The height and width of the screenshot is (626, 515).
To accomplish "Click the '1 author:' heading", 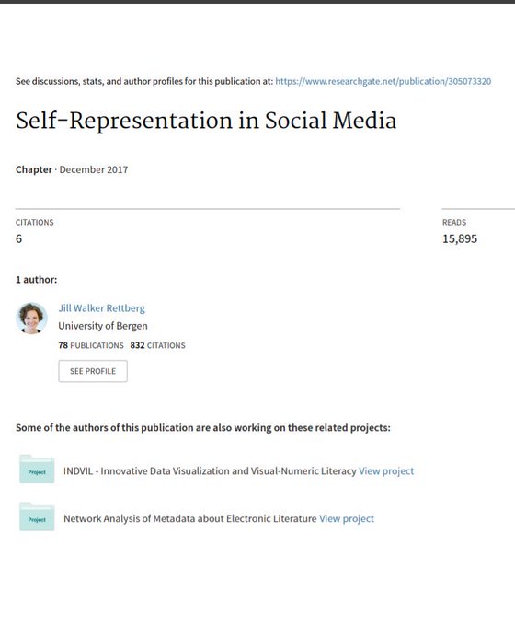I will (x=36, y=280).
